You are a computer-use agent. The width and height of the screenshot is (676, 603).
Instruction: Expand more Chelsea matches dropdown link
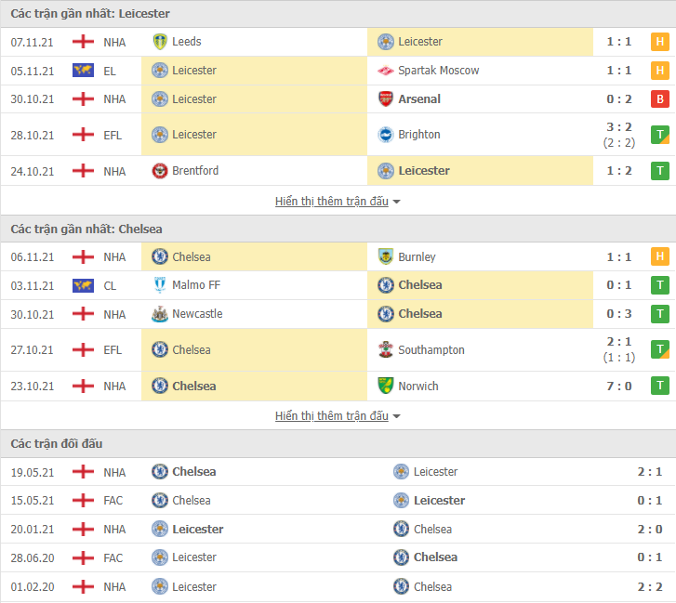point(338,415)
